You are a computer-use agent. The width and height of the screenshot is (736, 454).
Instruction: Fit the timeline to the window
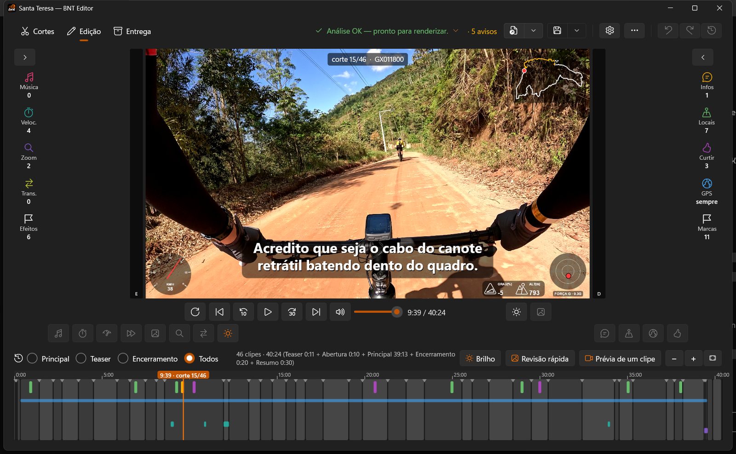(713, 358)
